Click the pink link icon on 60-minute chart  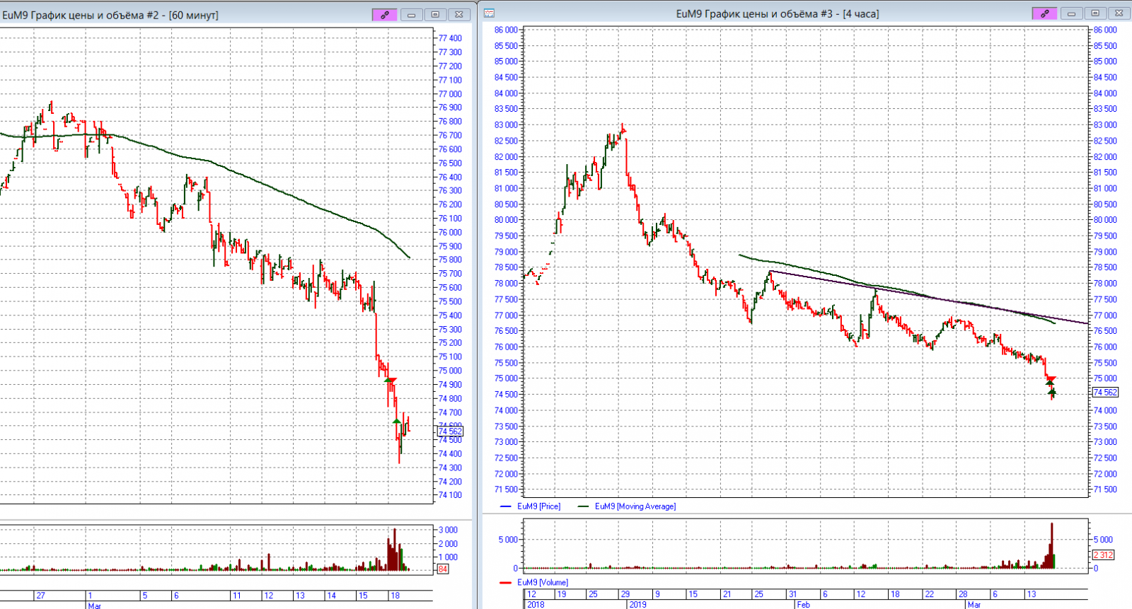tap(385, 14)
